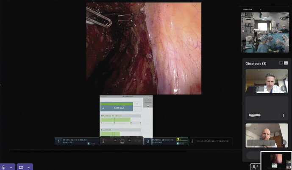Select arm 1 Fenestrated Bipolar Forceps

[77, 141]
